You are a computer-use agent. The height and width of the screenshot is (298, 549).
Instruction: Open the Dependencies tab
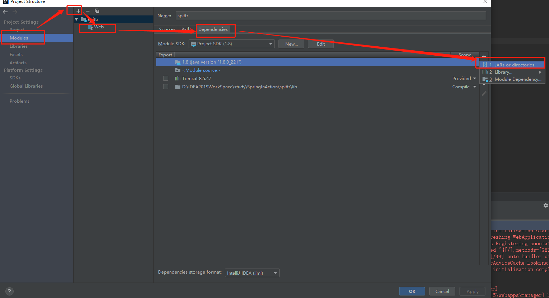[213, 29]
